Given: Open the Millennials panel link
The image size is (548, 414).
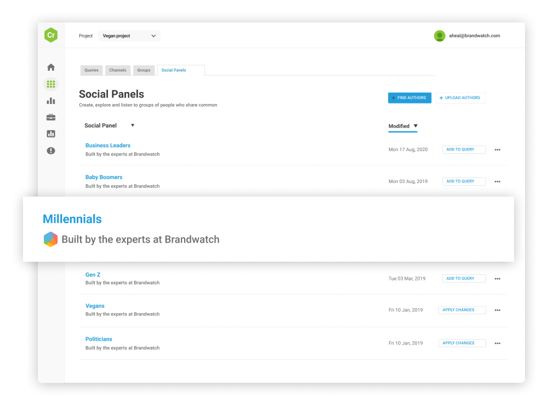Looking at the screenshot, I should click(x=72, y=219).
